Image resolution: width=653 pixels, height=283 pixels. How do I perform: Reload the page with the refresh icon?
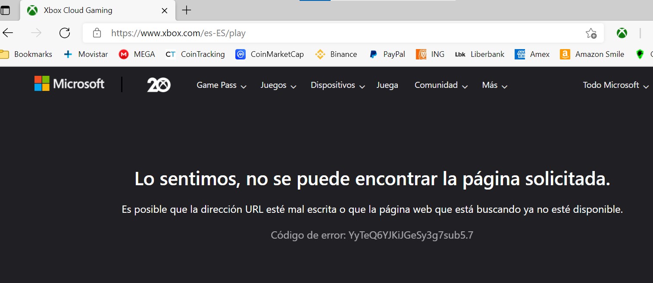tap(65, 33)
